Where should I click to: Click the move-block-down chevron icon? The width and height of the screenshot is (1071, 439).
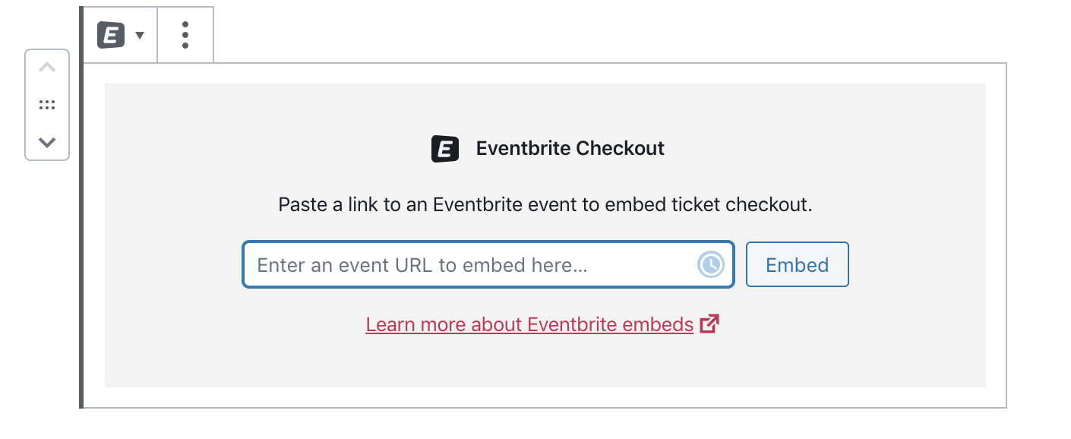[x=47, y=142]
